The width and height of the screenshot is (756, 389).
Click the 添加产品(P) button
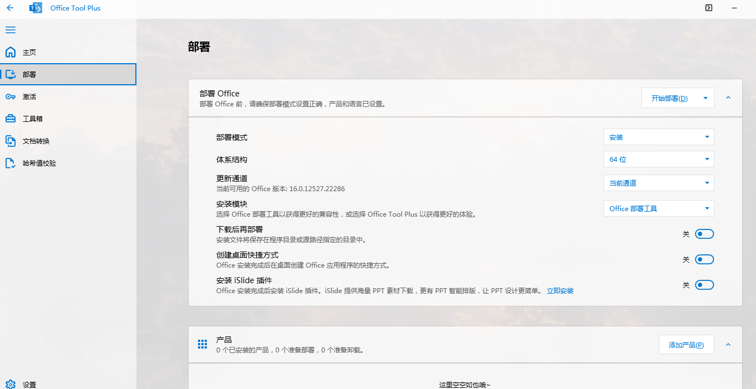tap(686, 345)
